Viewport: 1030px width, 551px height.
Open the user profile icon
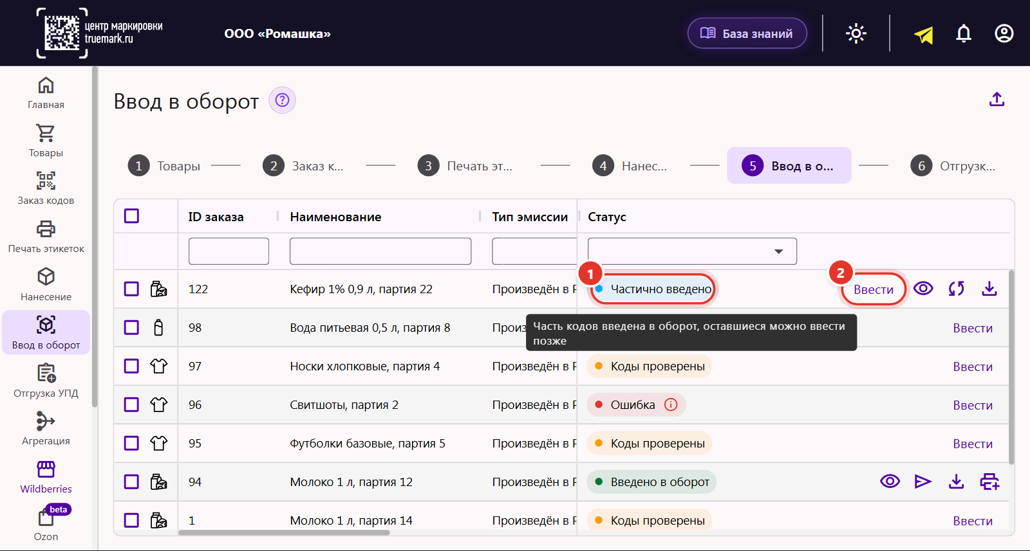[1004, 33]
